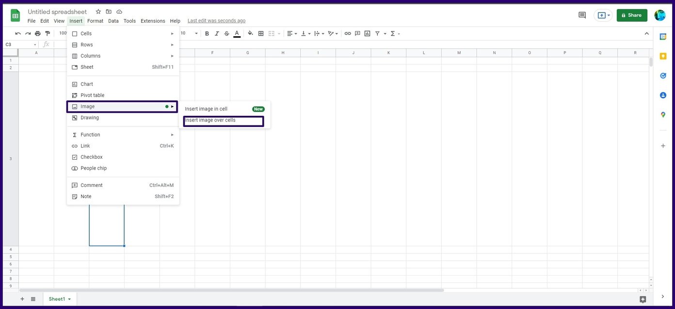
Task: Open the Data menu
Action: click(113, 21)
